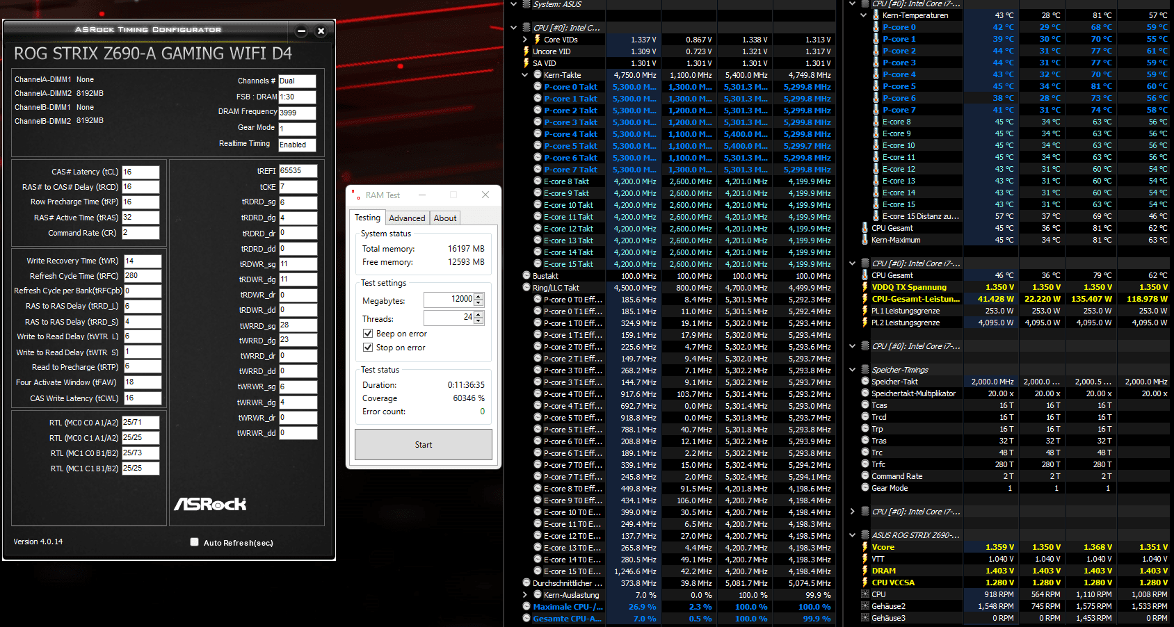Click the Refresh Cycle Time (tRFC) field
The image size is (1174, 627).
[x=143, y=276]
